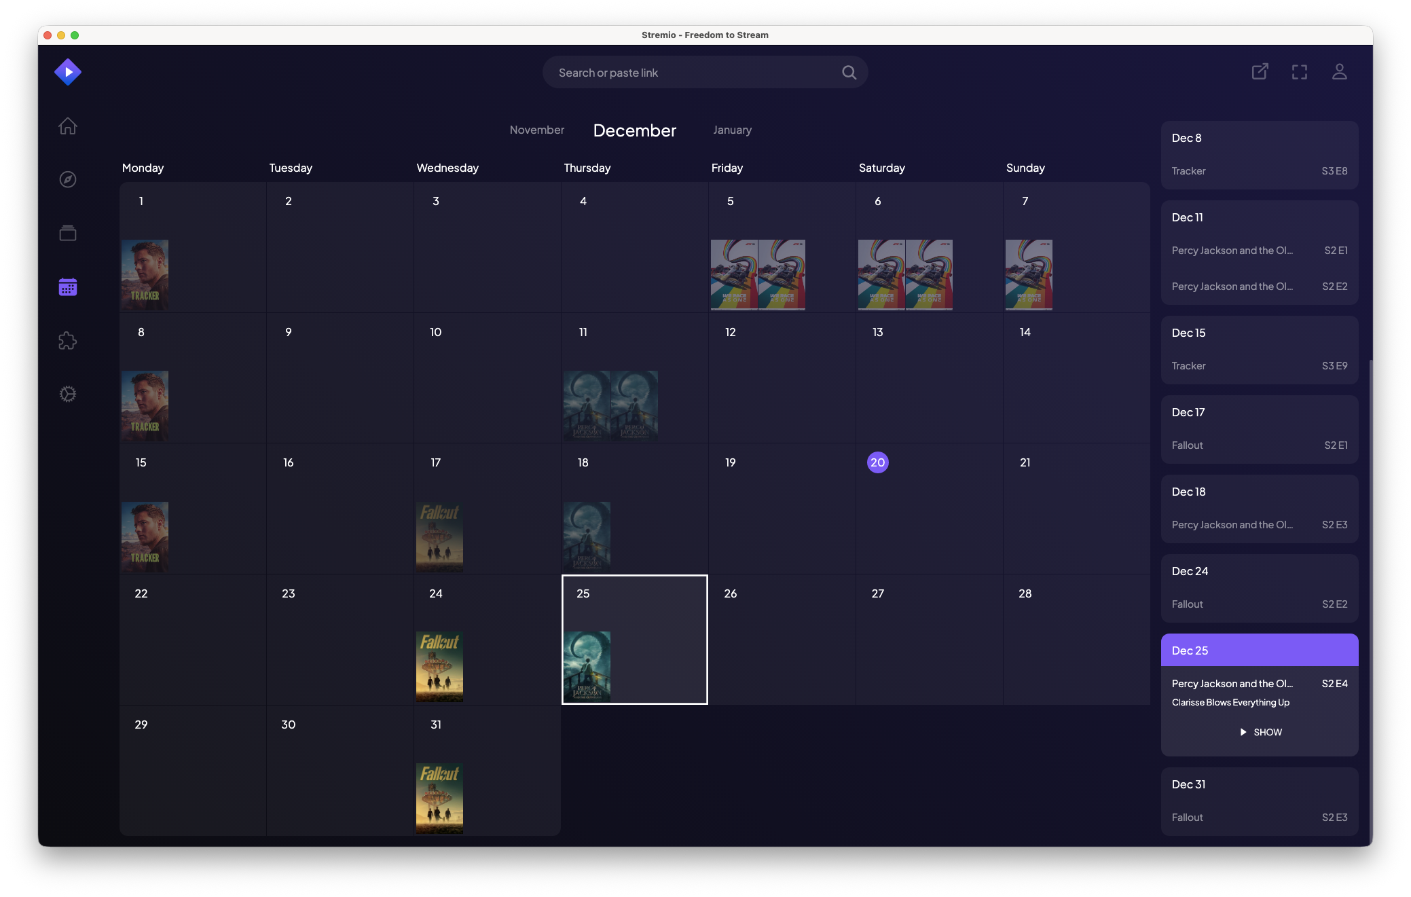
Task: Click the Stremio logo
Action: coord(68,71)
